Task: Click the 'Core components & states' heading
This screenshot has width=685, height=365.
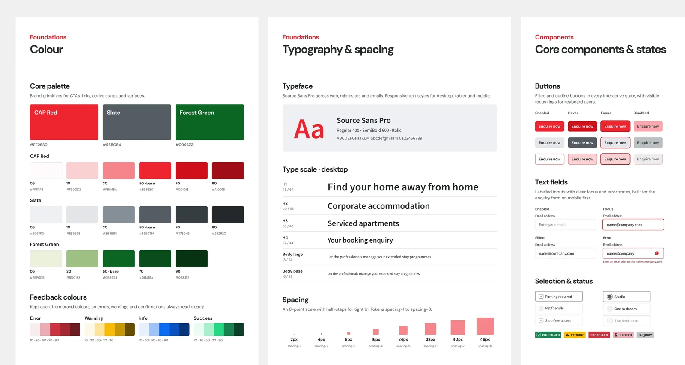Action: (x=601, y=50)
